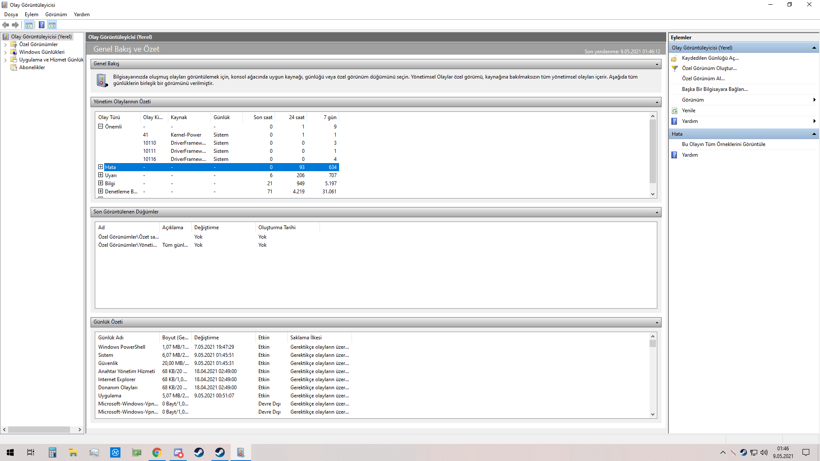Collapse the Günlük Özeti section
This screenshot has width=820, height=461.
pos(657,322)
